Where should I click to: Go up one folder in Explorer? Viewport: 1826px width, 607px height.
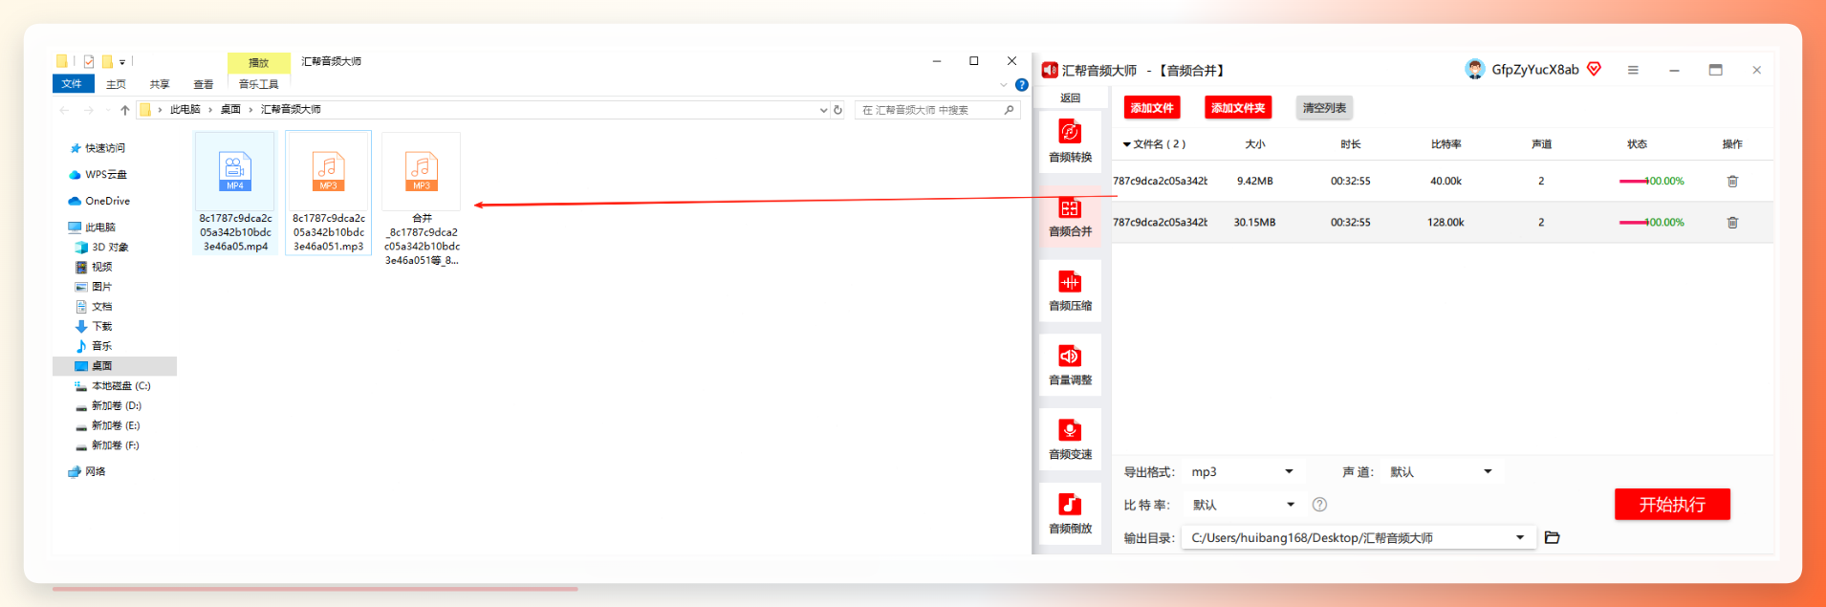pyautogui.click(x=125, y=110)
